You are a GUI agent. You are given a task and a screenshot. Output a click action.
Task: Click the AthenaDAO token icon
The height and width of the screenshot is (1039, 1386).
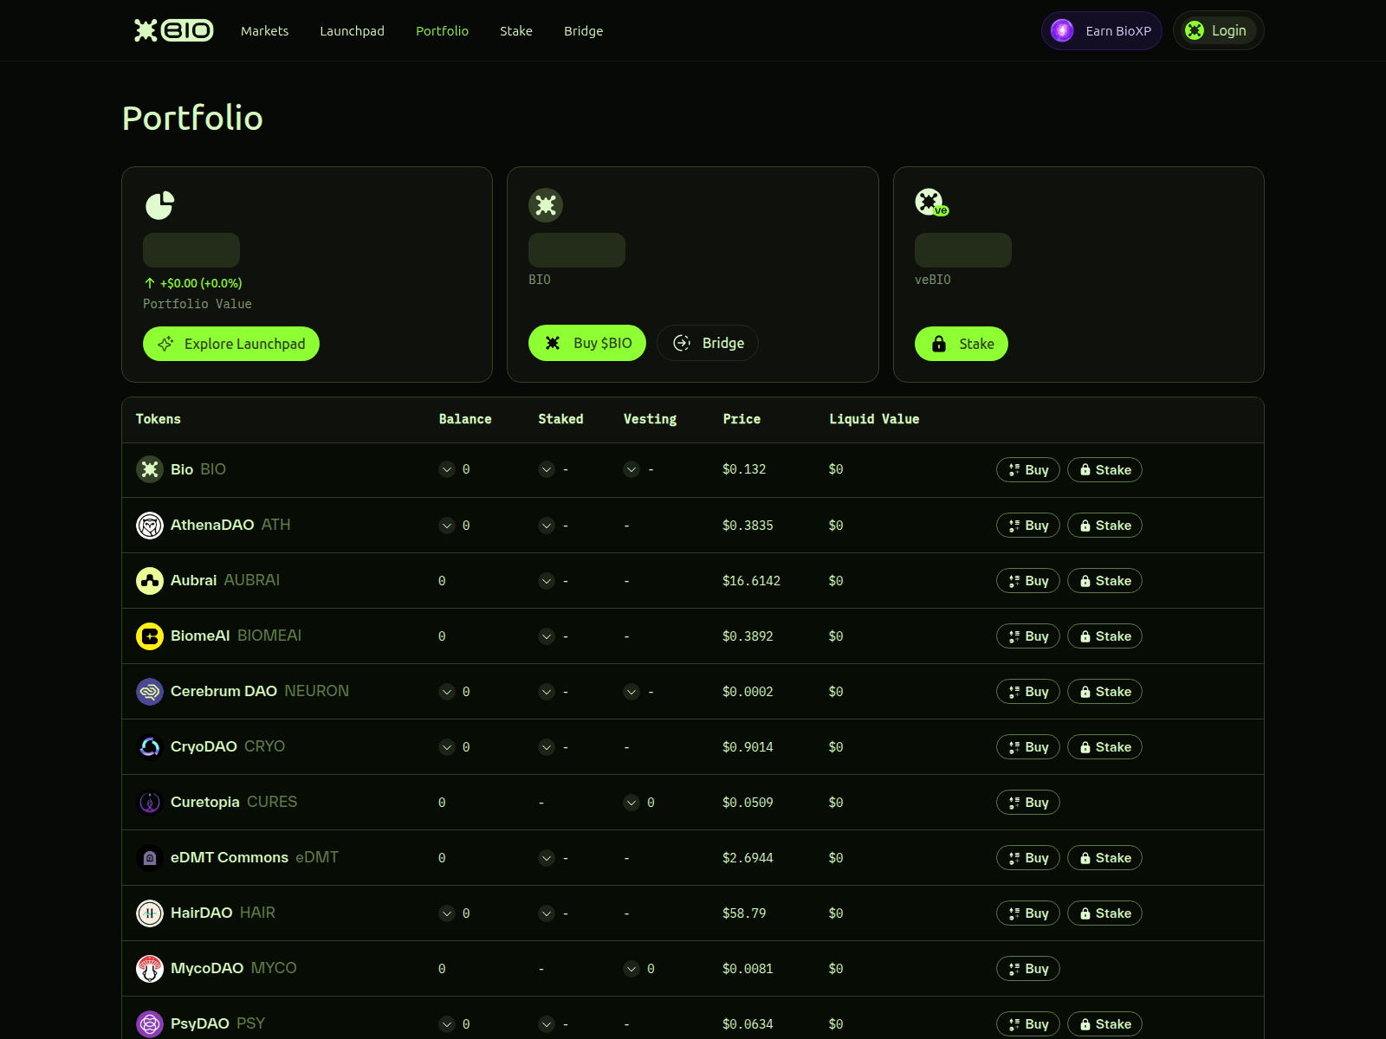(150, 525)
